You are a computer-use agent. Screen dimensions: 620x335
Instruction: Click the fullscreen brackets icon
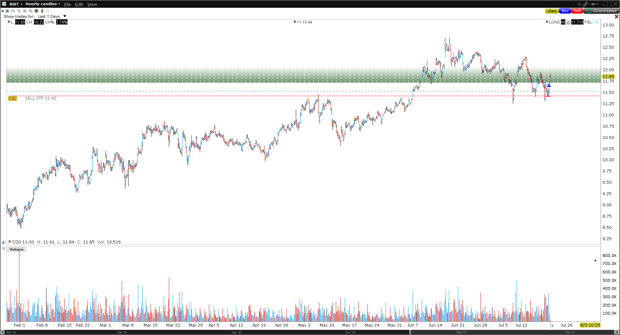click(x=609, y=4)
